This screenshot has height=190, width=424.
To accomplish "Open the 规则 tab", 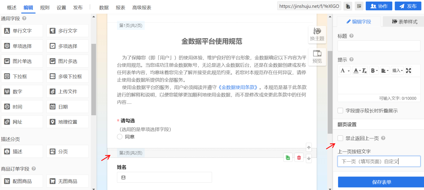I will [x=45, y=8].
